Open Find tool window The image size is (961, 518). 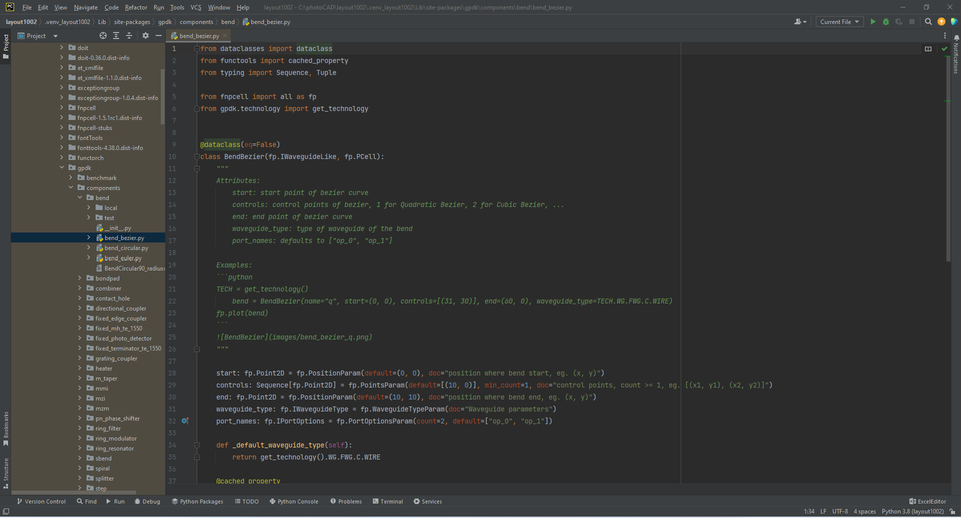[87, 501]
